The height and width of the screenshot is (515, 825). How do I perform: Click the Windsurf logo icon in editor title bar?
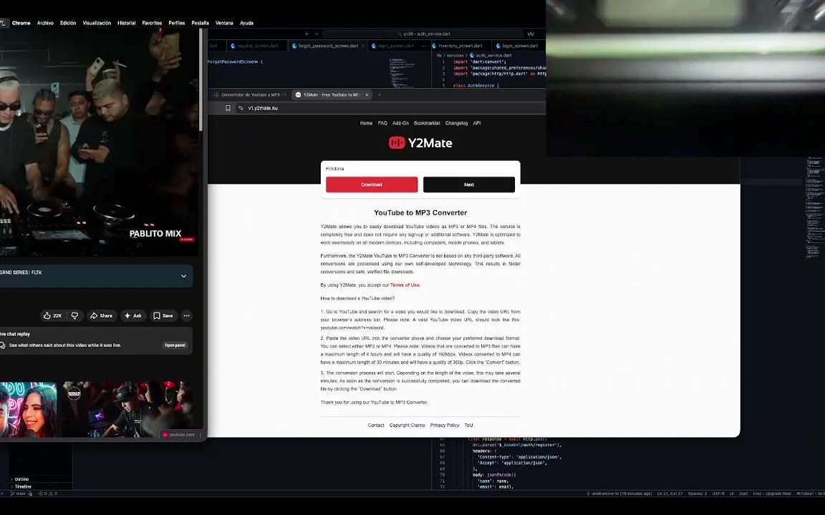click(x=531, y=34)
